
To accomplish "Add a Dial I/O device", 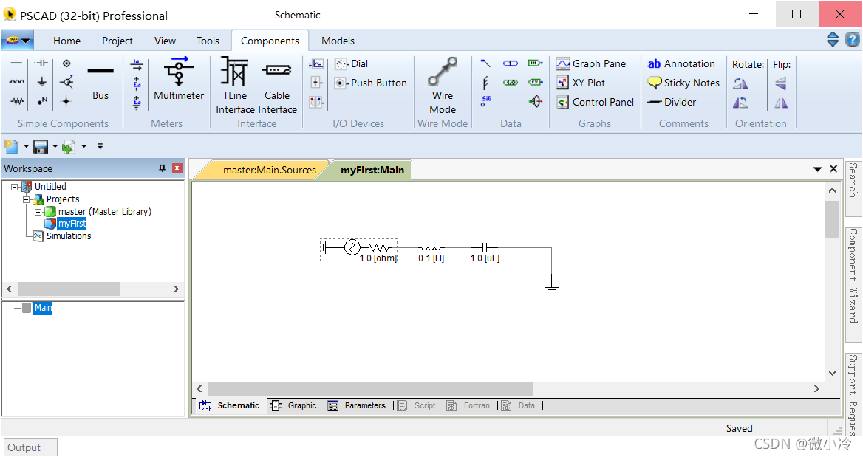I will click(x=352, y=63).
